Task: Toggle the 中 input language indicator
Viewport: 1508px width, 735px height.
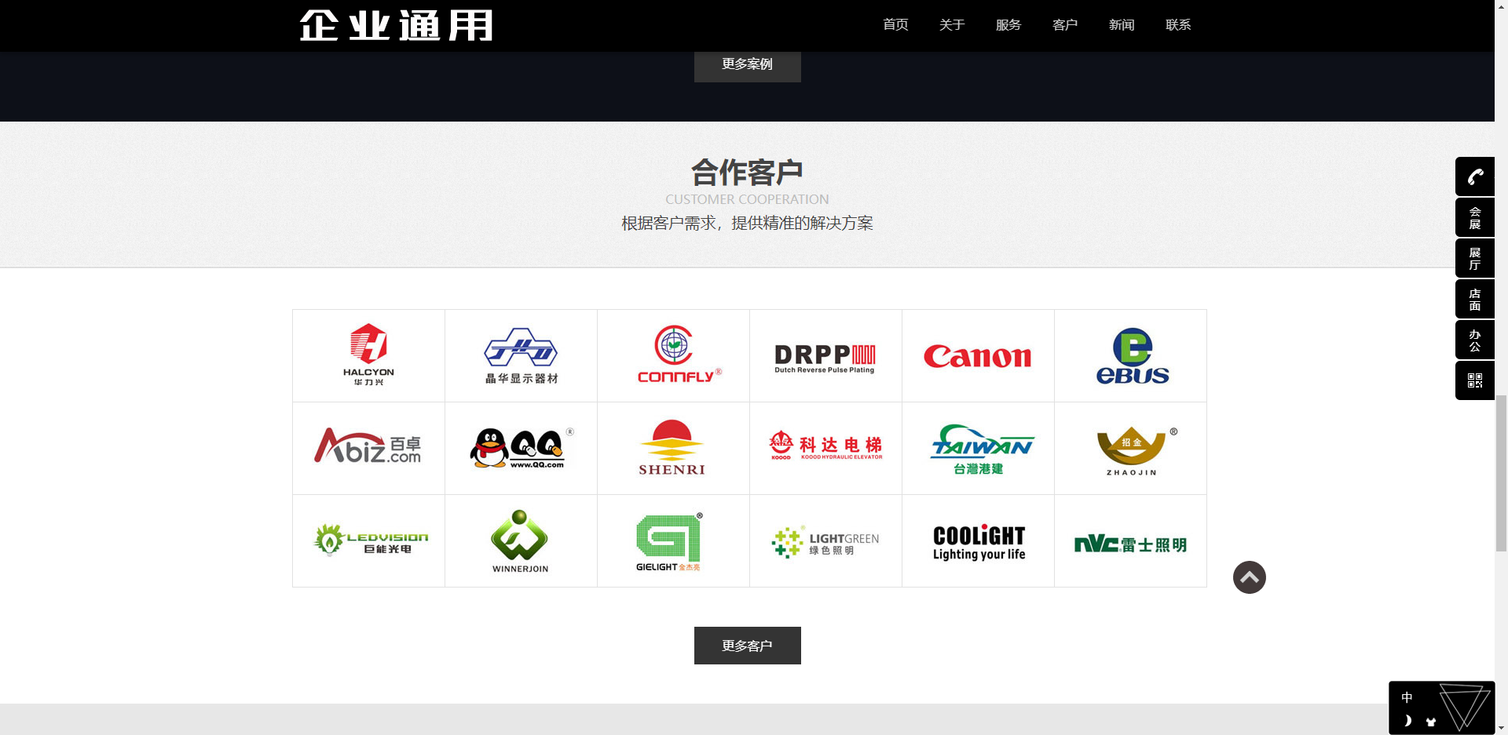Action: tap(1407, 697)
